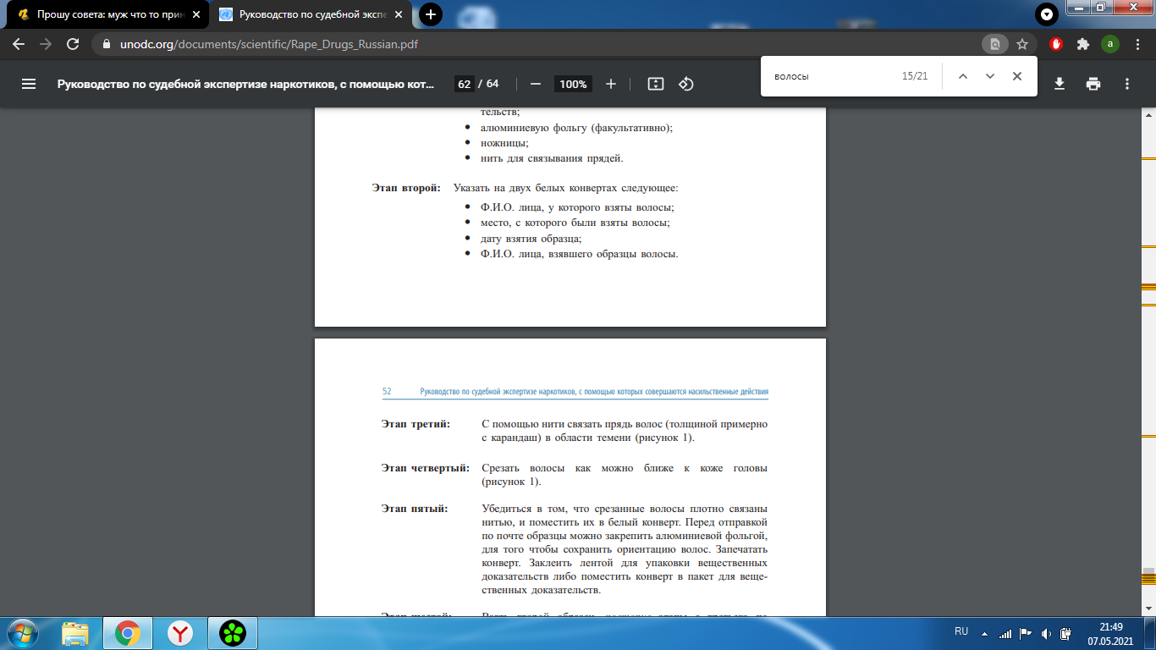Click the zoom out minus button

click(x=535, y=84)
